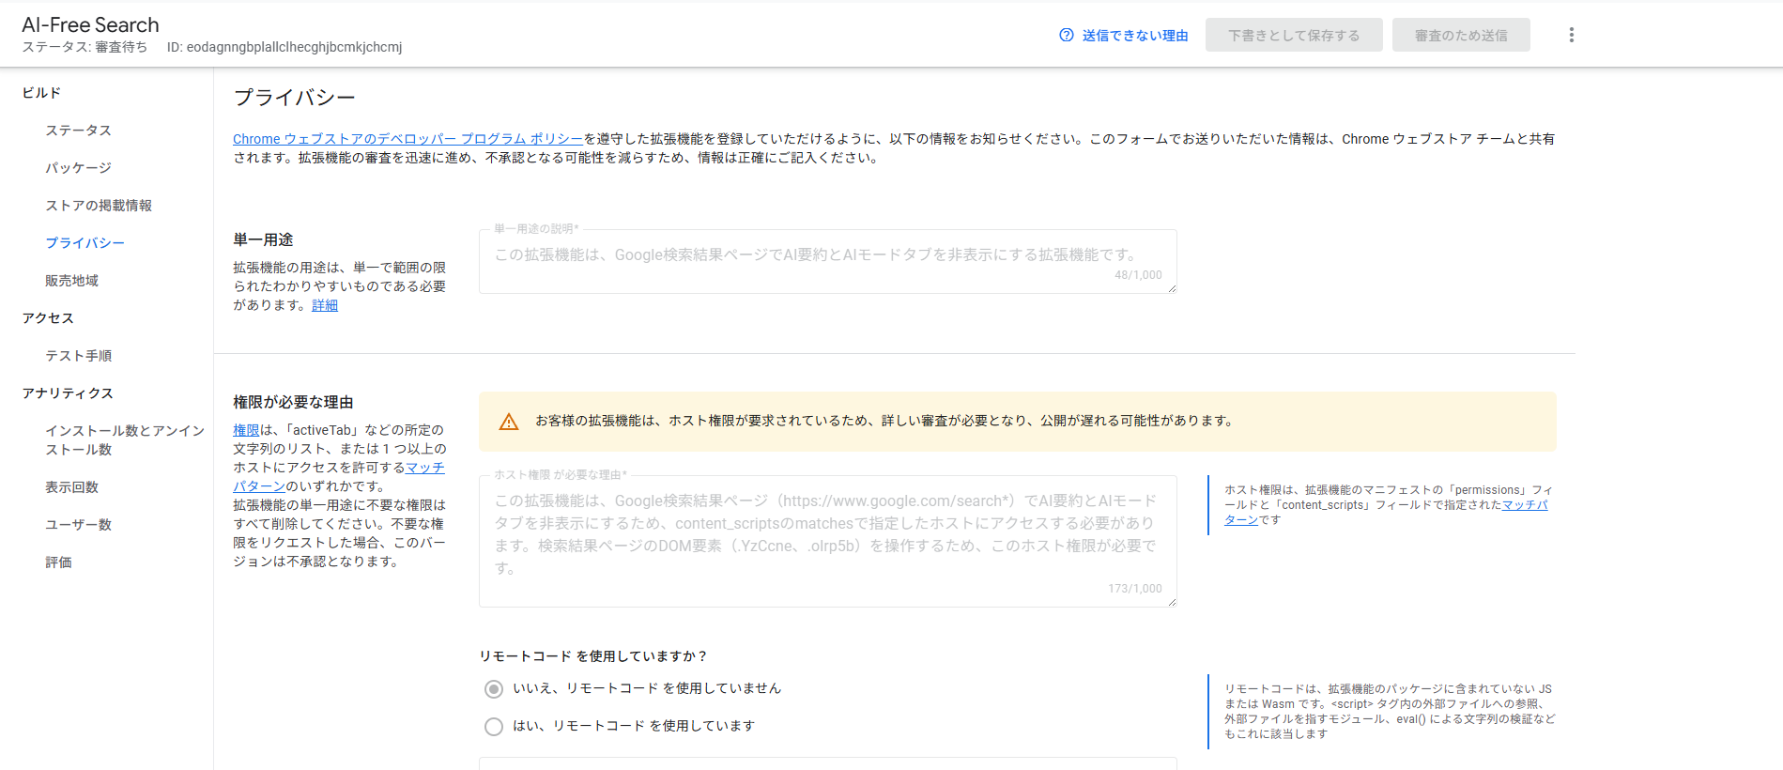The height and width of the screenshot is (770, 1783).
Task: Click the 権限が必要な理由 heading
Action: (293, 402)
